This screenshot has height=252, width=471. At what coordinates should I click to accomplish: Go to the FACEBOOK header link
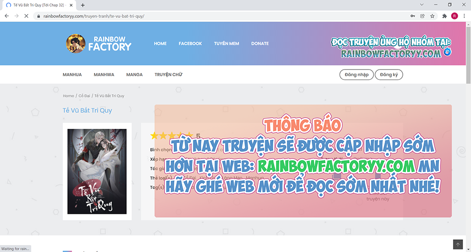click(190, 44)
